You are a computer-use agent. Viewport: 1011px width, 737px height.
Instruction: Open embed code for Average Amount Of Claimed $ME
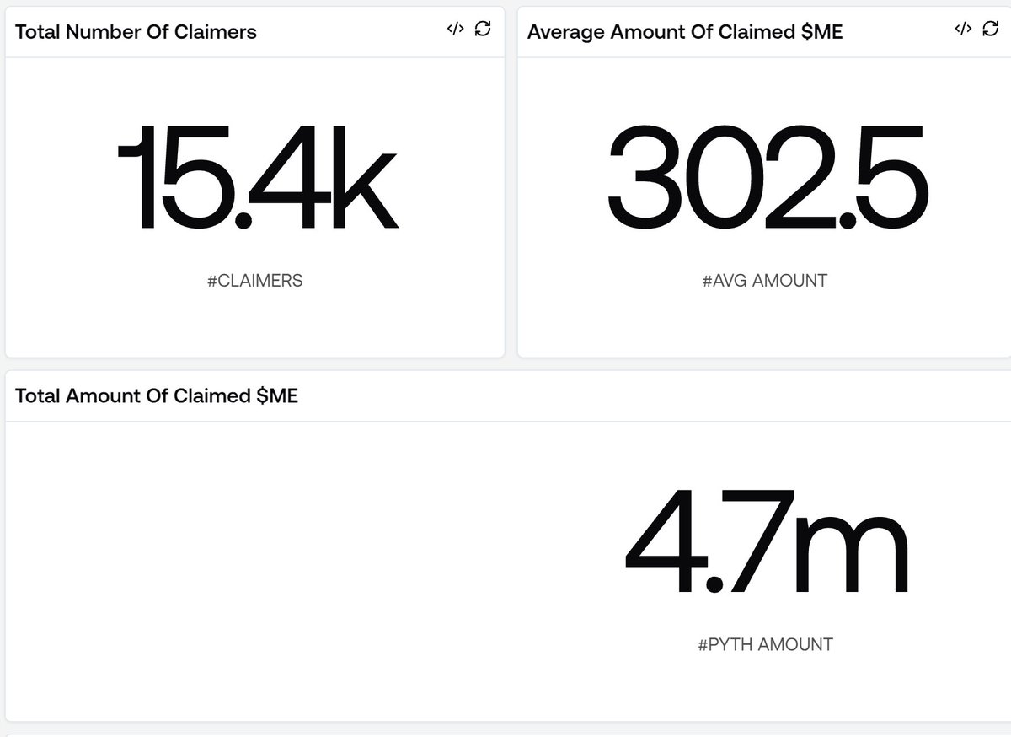963,30
